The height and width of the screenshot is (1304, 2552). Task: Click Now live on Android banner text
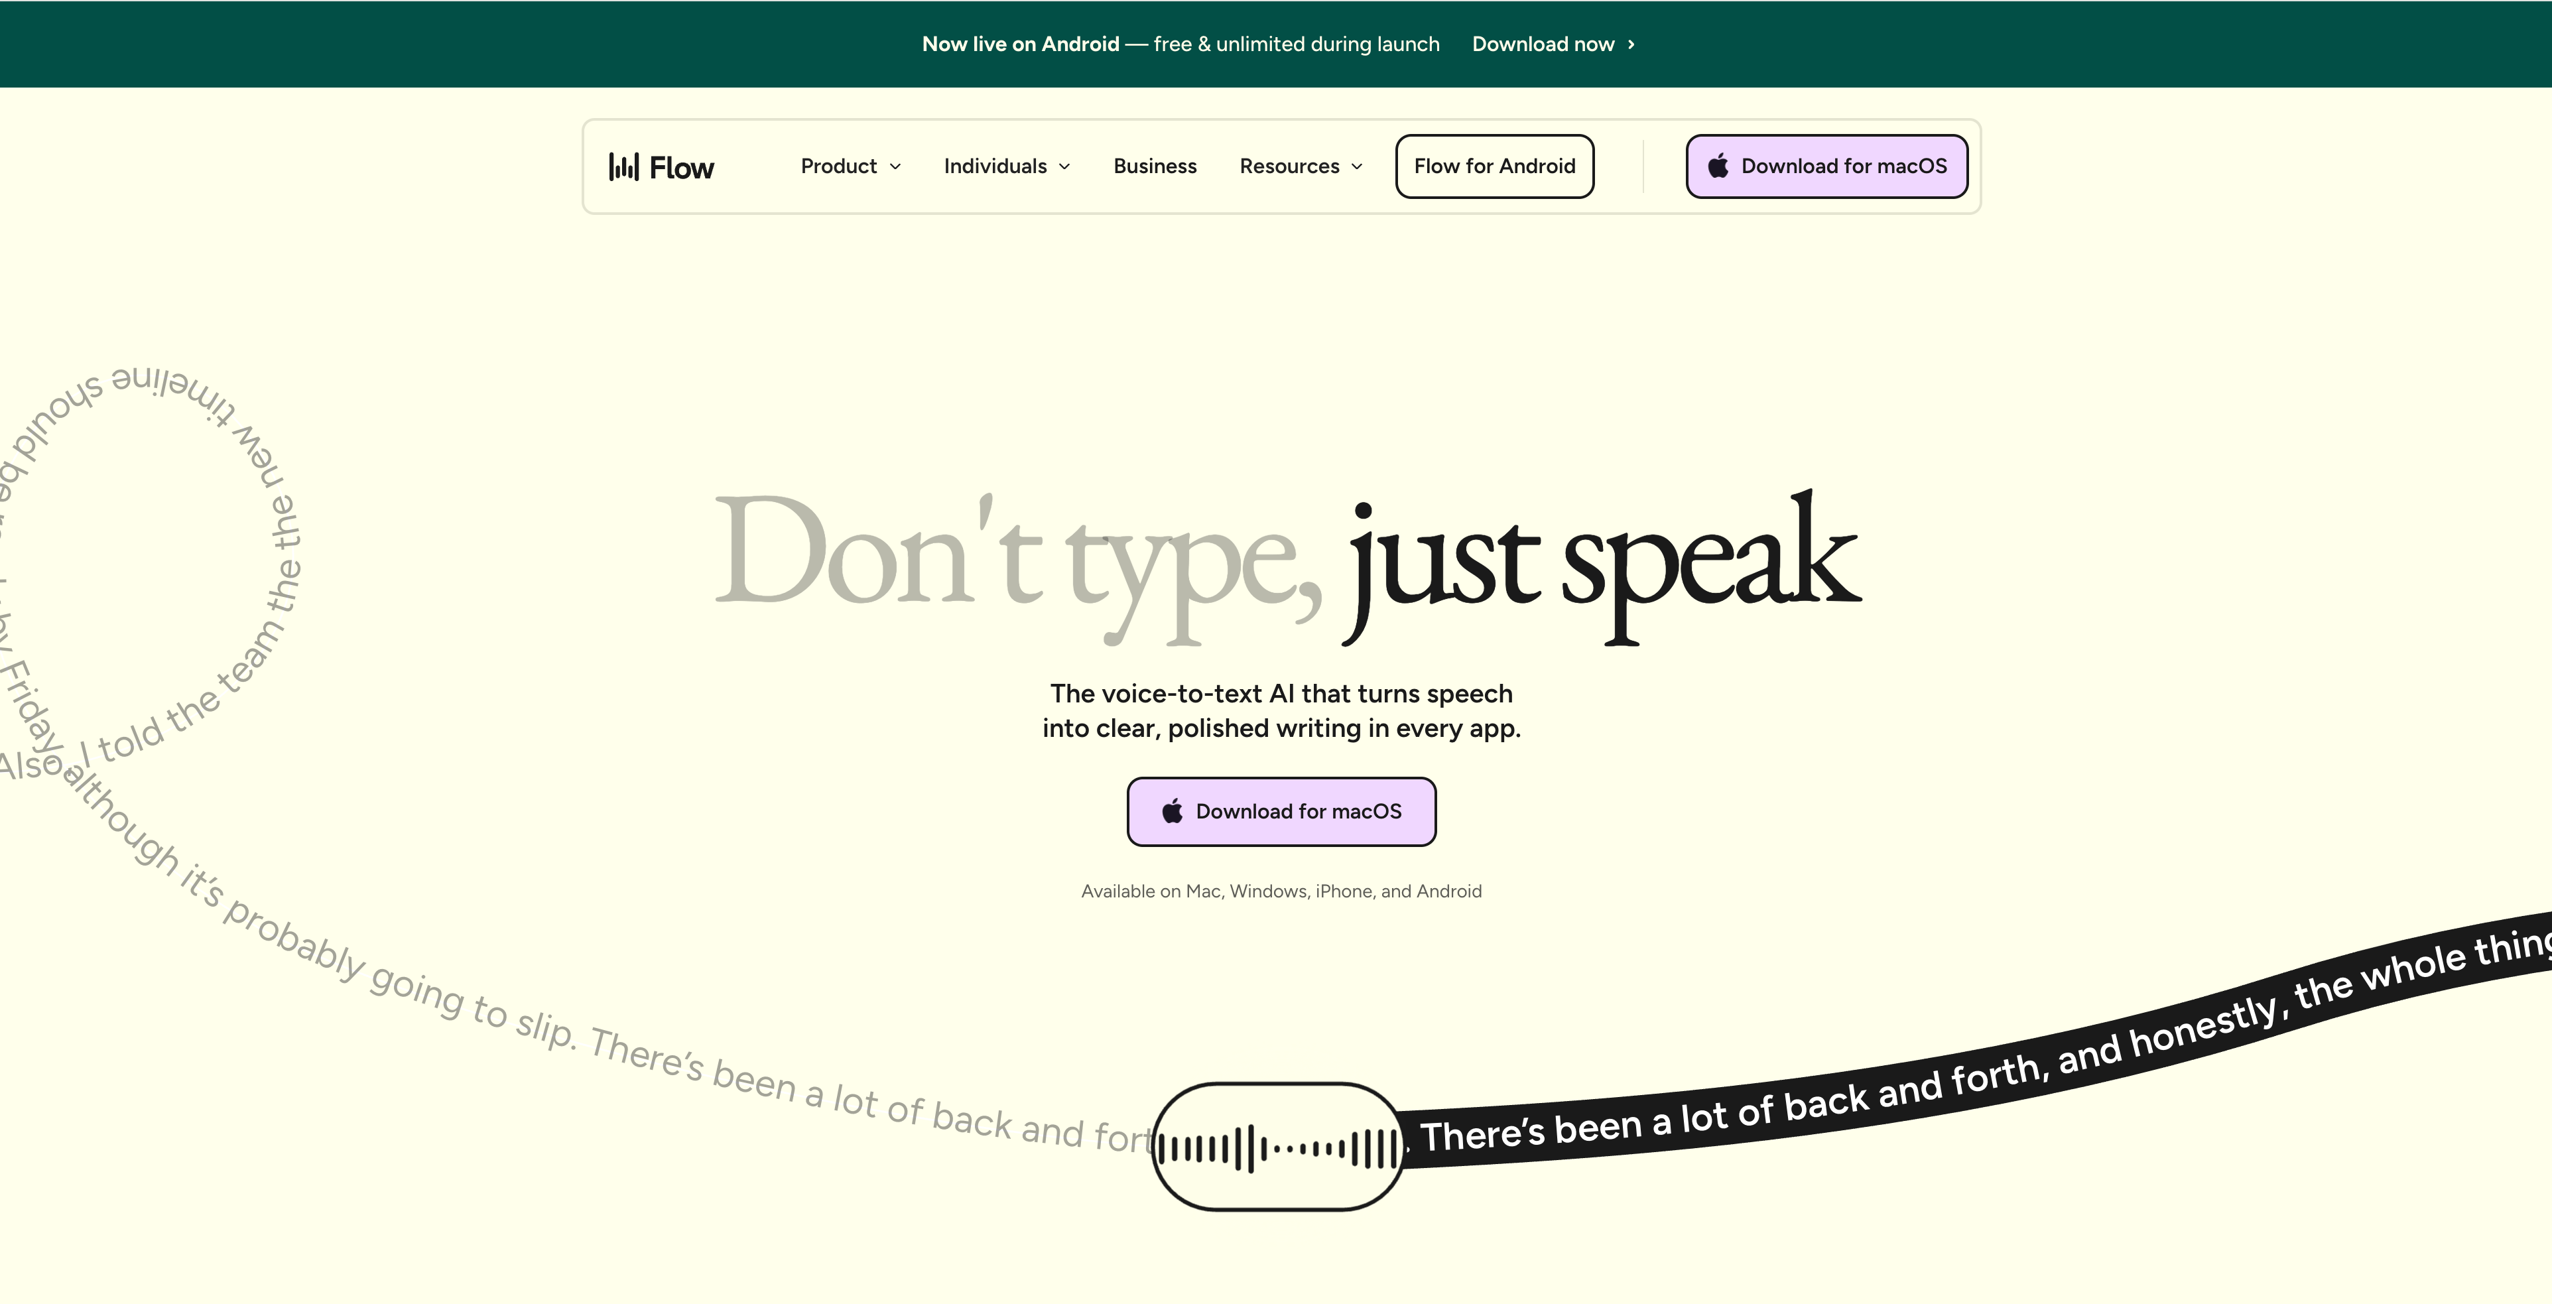(x=1021, y=44)
